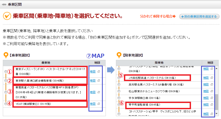The height and width of the screenshot is (119, 221).
Task: Select 東京駅八重洲口鍛冶橋駐車場 boarding radio button
Action: (x=6, y=81)
